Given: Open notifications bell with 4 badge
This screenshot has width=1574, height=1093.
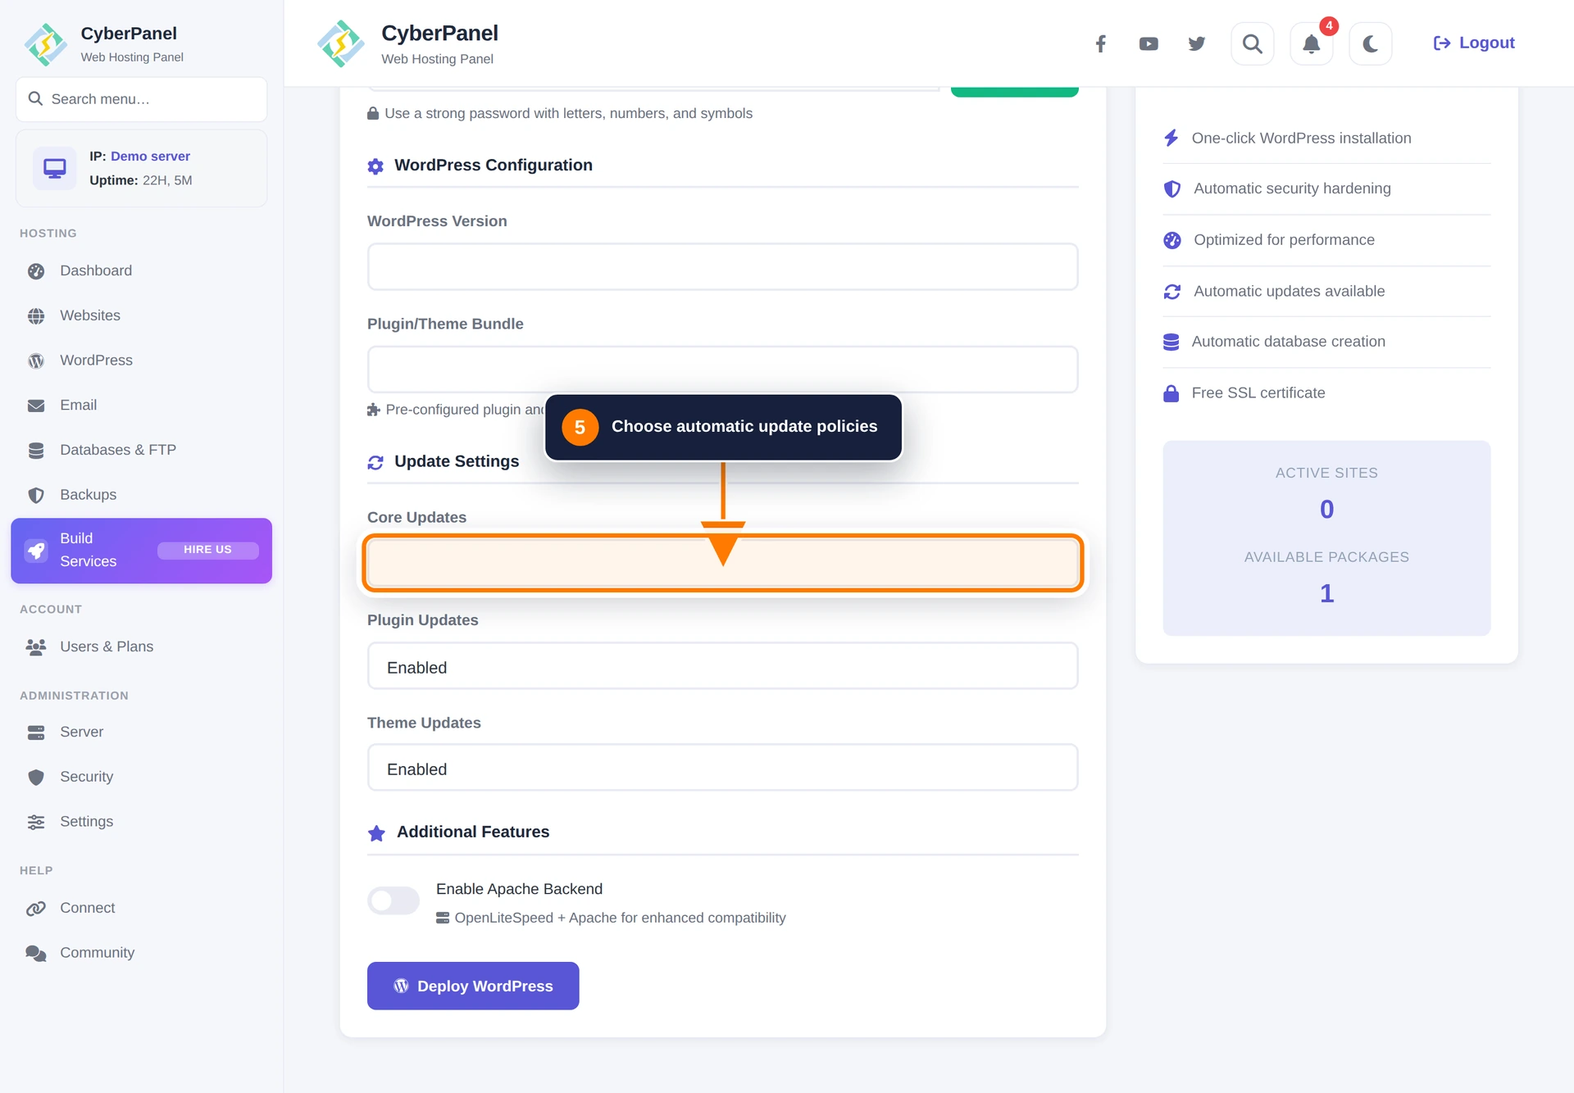Looking at the screenshot, I should pos(1312,43).
